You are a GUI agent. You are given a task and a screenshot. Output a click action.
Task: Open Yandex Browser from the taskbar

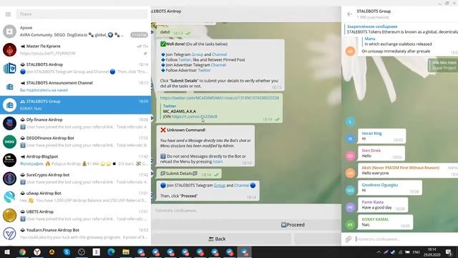[37, 252]
